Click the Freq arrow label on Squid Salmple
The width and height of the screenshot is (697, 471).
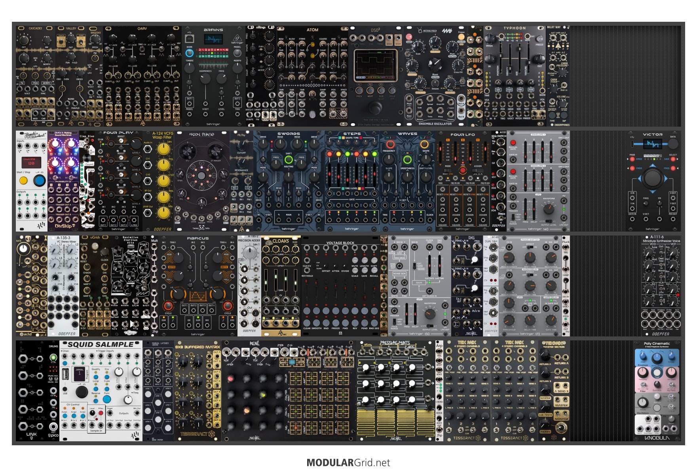pyautogui.click(x=135, y=393)
